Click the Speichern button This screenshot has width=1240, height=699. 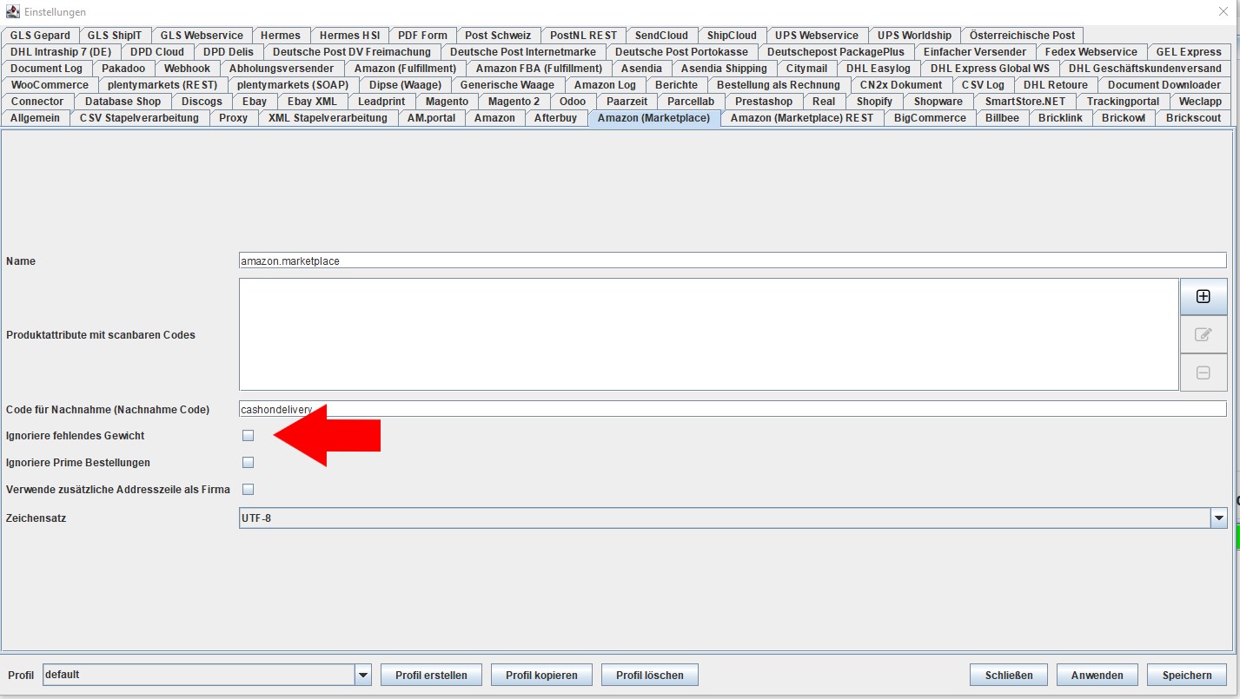(x=1187, y=675)
